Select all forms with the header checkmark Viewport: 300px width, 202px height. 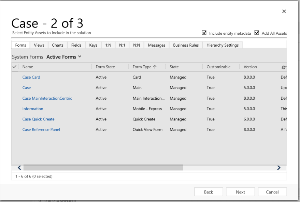click(14, 67)
